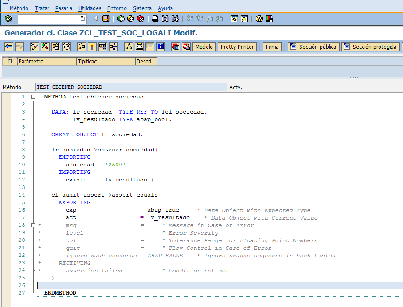Click the Descri. column header
Viewport: 403px width, 307px height.
(x=146, y=62)
